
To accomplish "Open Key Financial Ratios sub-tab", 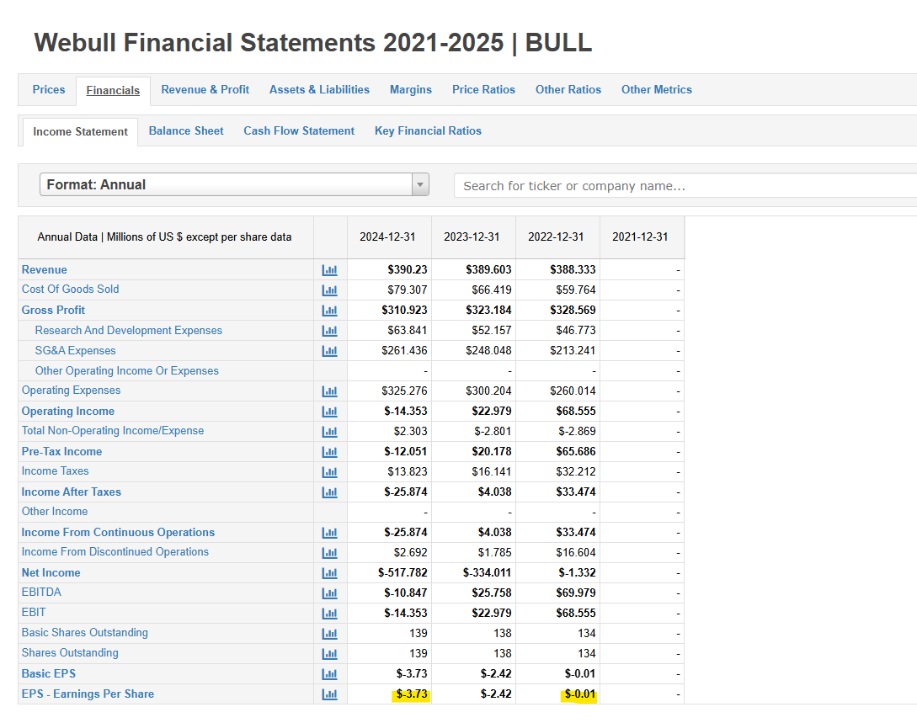I will point(428,131).
